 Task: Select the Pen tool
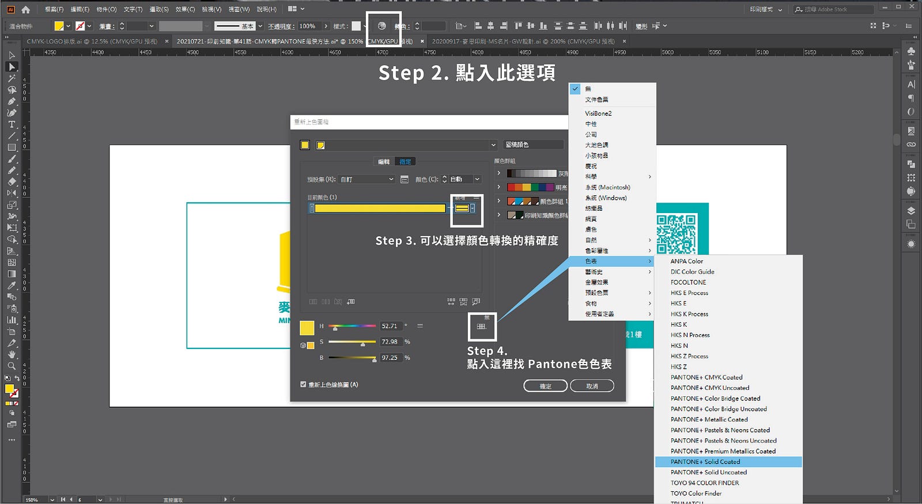click(x=12, y=101)
